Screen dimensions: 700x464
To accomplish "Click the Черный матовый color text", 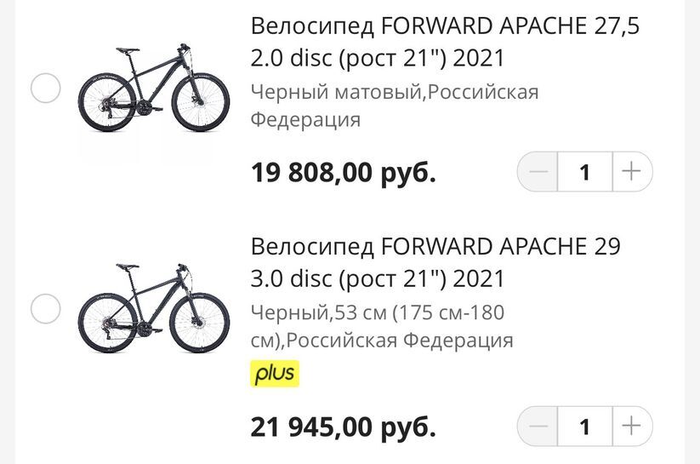I will [x=336, y=92].
